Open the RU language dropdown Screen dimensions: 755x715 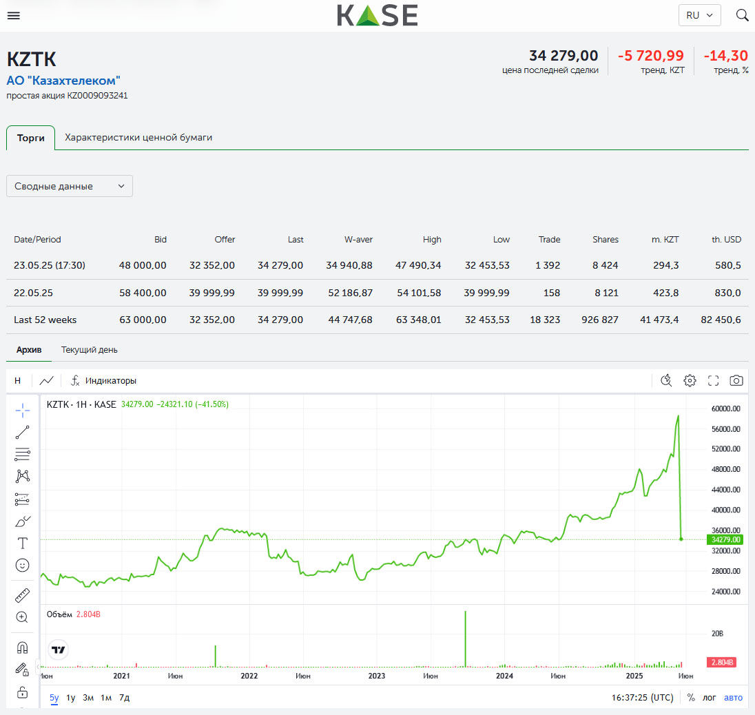[x=700, y=15]
